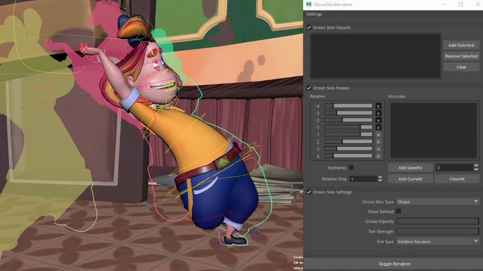483x271 pixels.
Task: Toggle visibility button for relative frame -3
Action: point(378,113)
